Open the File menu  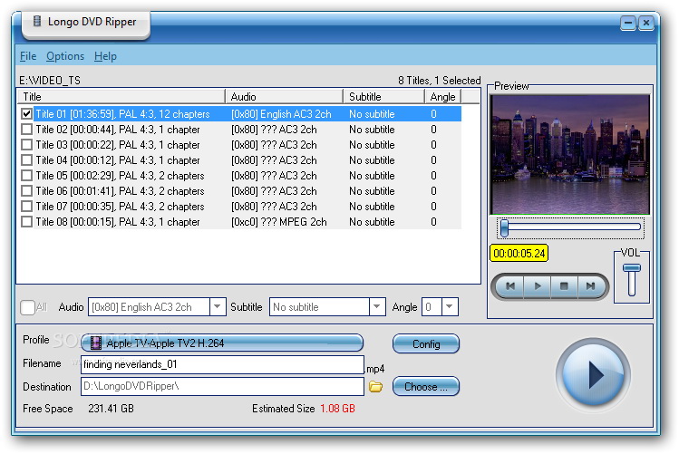pos(27,56)
